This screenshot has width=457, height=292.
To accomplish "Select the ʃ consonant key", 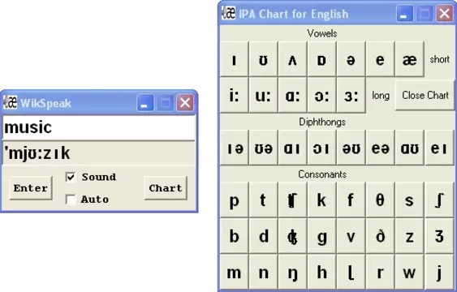I will pos(439,200).
